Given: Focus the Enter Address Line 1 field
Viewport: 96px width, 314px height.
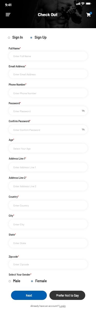Looking at the screenshot, I should coord(48,167).
